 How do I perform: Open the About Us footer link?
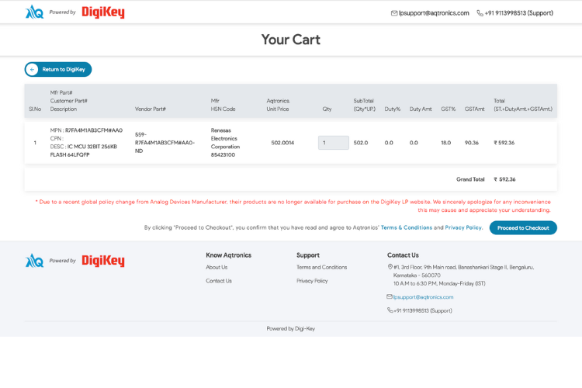click(217, 267)
